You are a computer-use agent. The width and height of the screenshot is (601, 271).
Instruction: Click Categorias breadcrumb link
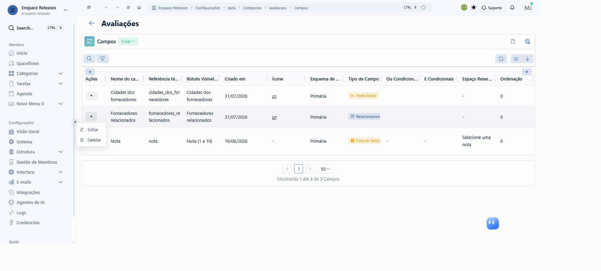pos(252,8)
